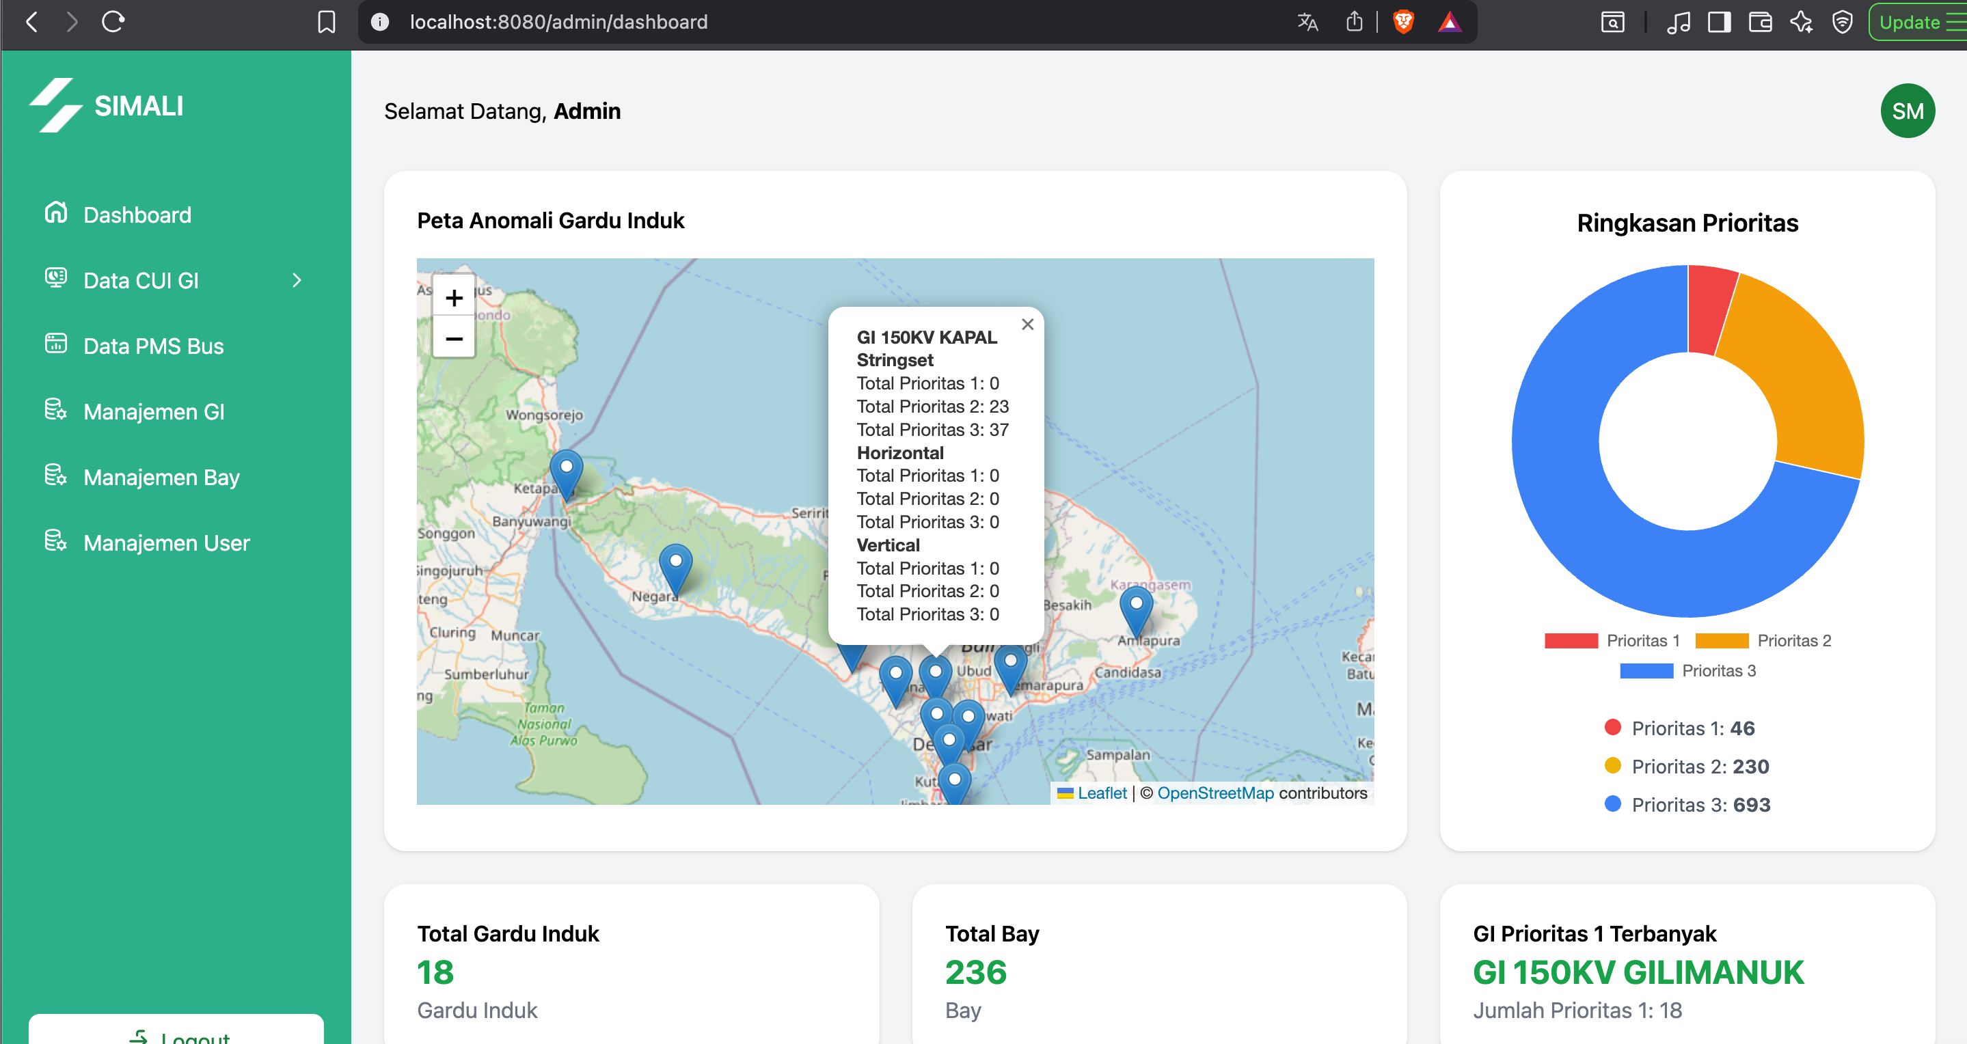1967x1044 pixels.
Task: Click the Manajemen Bay database icon
Action: click(x=54, y=476)
